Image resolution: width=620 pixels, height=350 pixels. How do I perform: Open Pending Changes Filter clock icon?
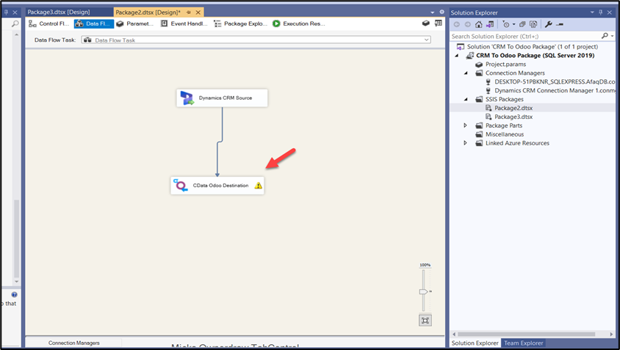505,24
